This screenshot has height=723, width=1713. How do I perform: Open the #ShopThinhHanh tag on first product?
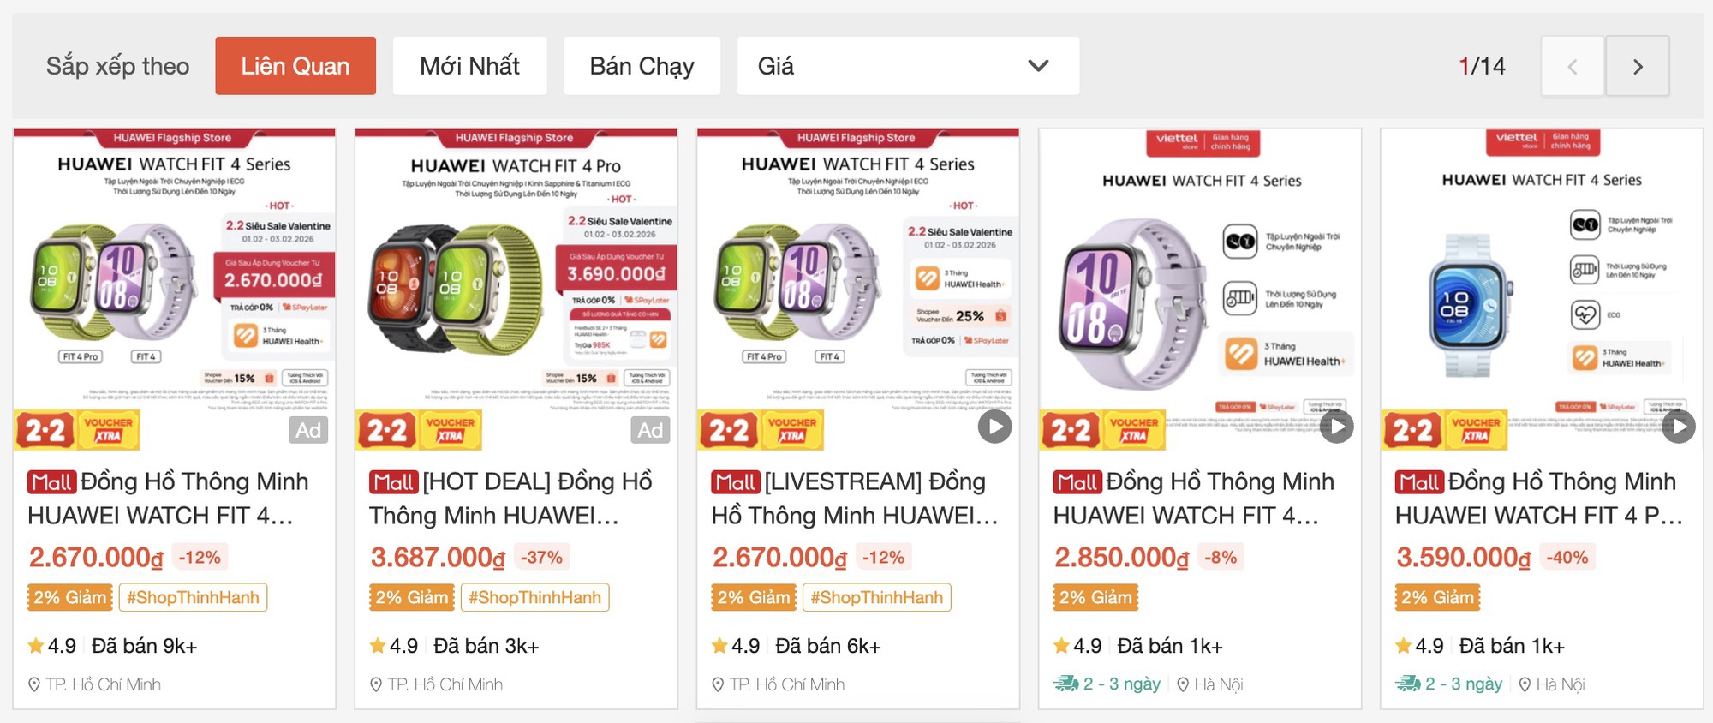tap(193, 597)
